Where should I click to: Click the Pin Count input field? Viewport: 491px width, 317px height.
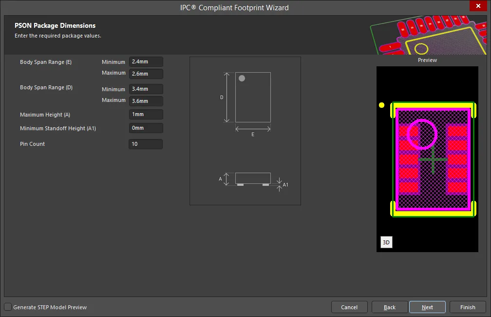(146, 144)
